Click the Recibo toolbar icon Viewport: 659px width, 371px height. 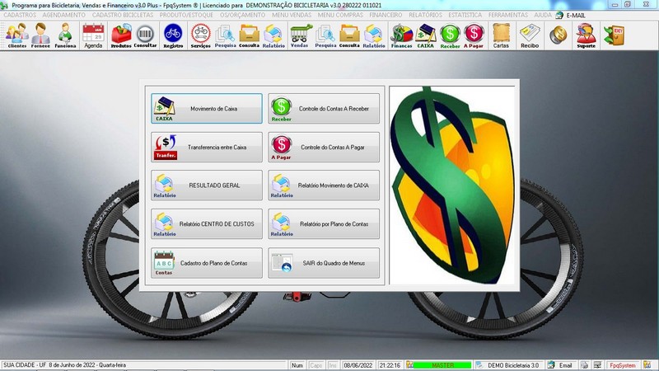530,35
